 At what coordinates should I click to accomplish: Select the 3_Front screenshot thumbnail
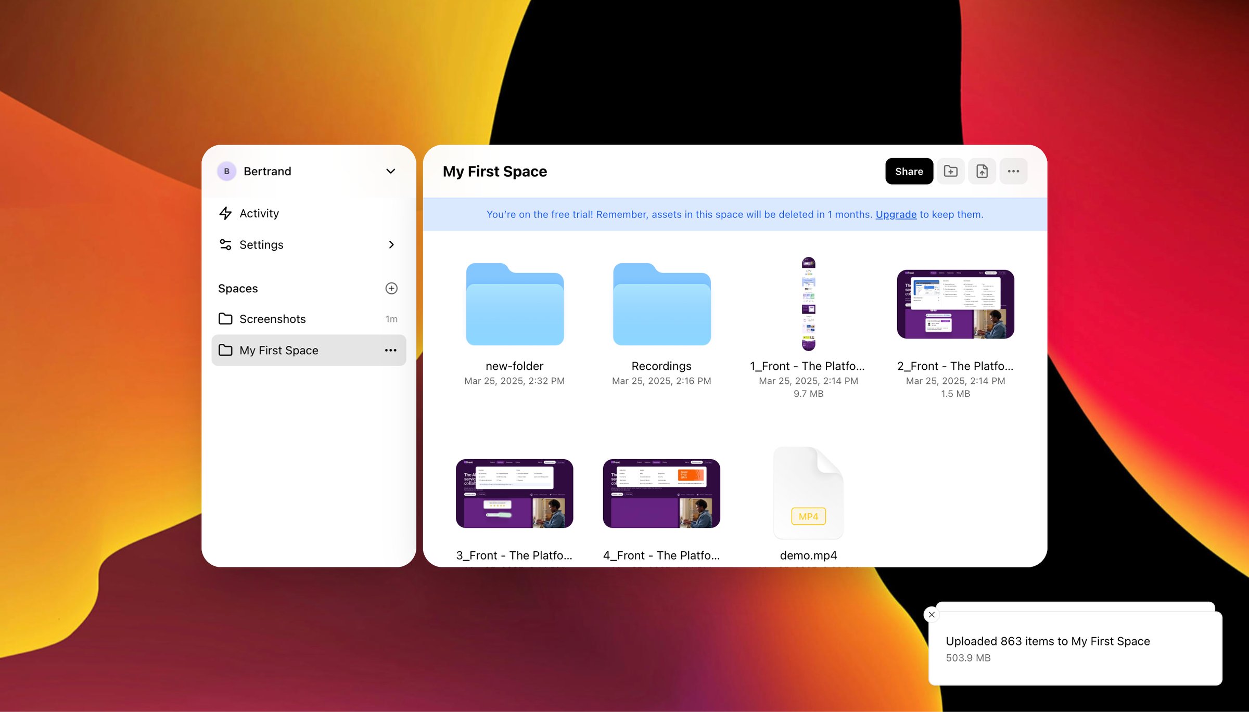[x=514, y=493]
